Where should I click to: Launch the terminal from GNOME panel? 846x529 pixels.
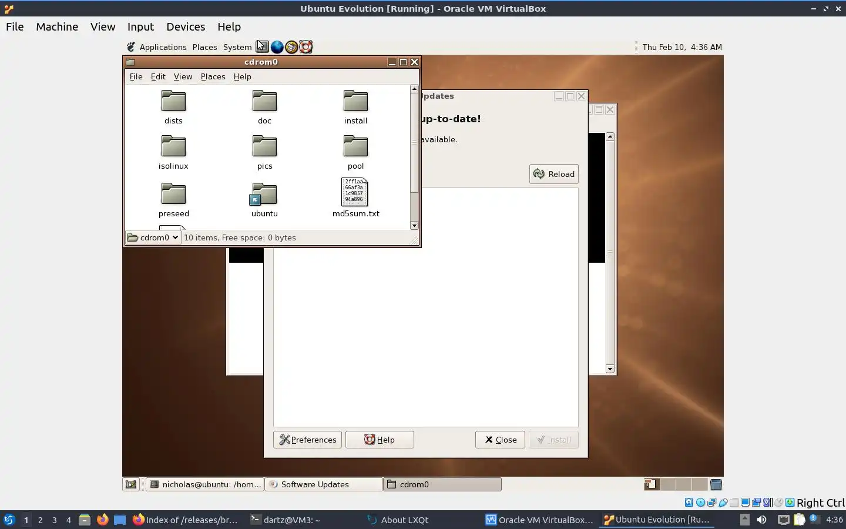click(262, 46)
